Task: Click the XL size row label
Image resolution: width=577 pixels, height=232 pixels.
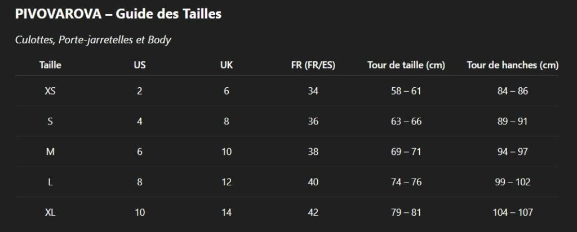Action: pos(50,212)
